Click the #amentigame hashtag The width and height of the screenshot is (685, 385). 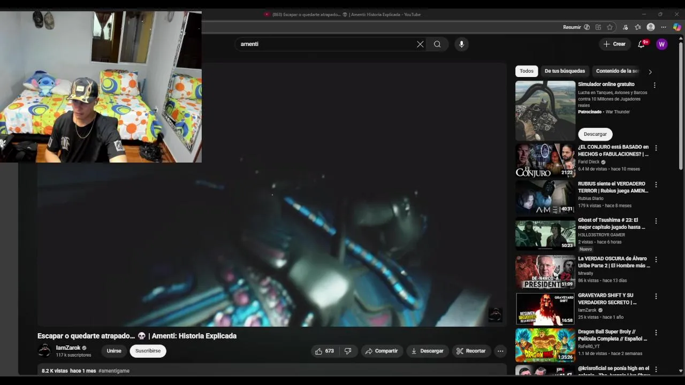point(114,371)
